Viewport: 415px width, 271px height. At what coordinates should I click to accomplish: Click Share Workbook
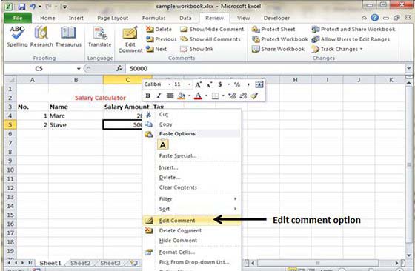tap(278, 49)
